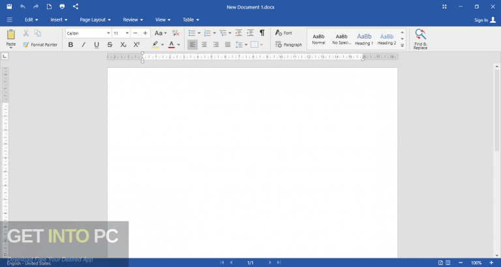Apply Heading 1 style
Viewport: 501px width, 267px height.
click(364, 39)
